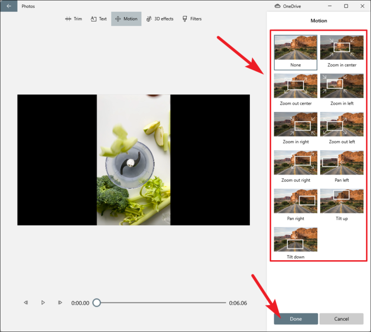Apply Zoom out left motion

point(342,128)
